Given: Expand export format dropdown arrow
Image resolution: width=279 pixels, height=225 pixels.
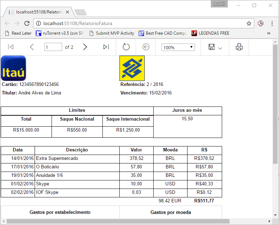Looking at the screenshot, I should pyautogui.click(x=220, y=48).
